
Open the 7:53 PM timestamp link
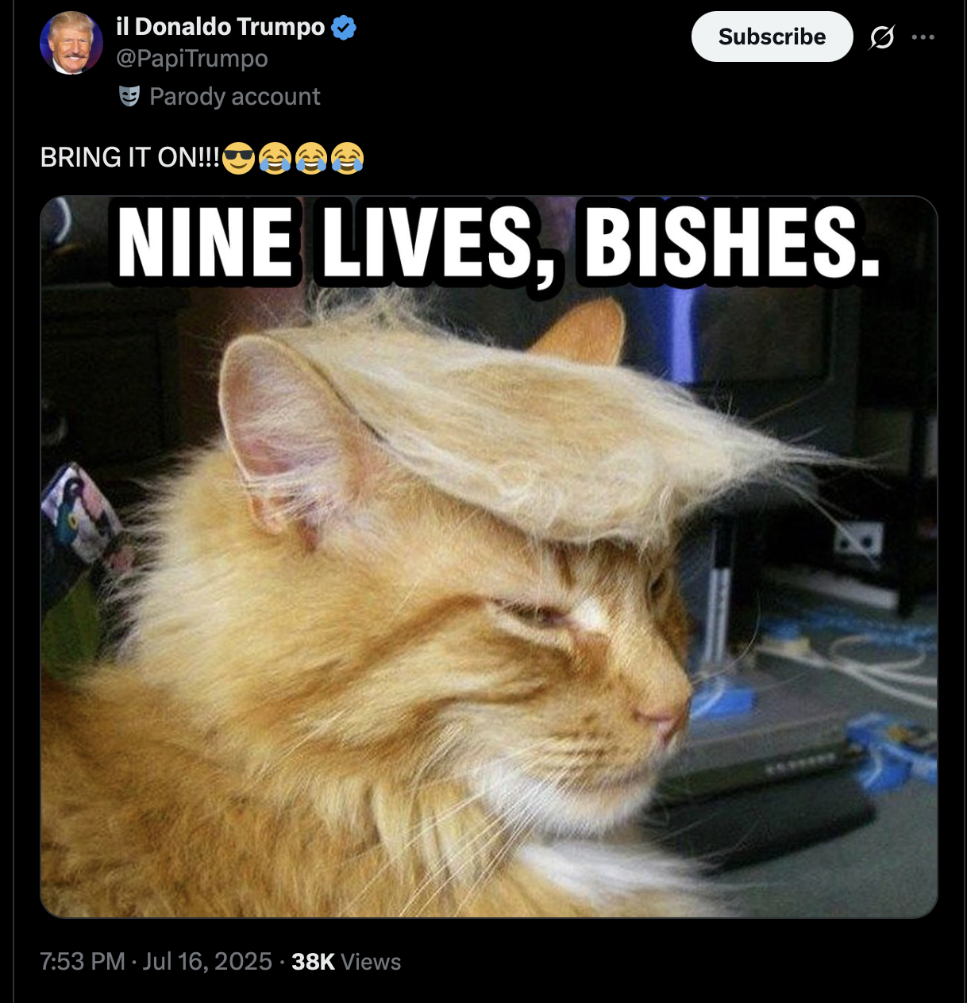83,962
